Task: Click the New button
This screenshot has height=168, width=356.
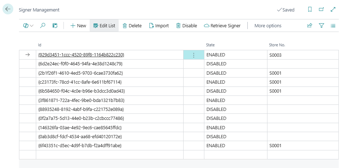Action: coord(78,25)
